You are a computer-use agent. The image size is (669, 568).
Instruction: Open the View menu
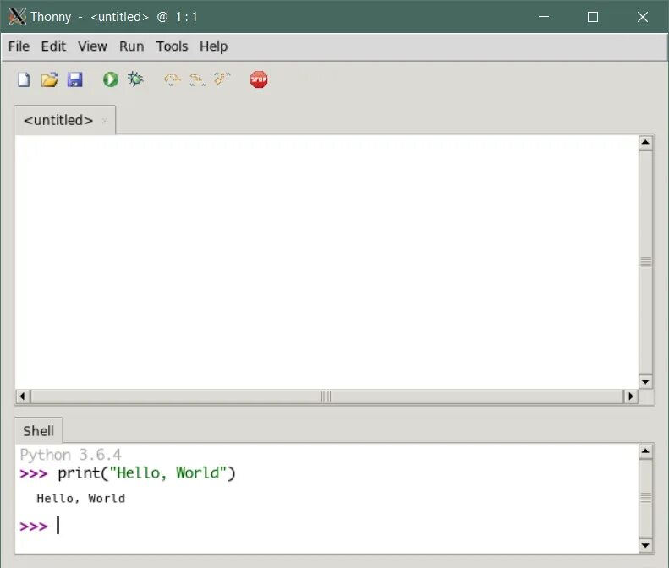tap(92, 46)
